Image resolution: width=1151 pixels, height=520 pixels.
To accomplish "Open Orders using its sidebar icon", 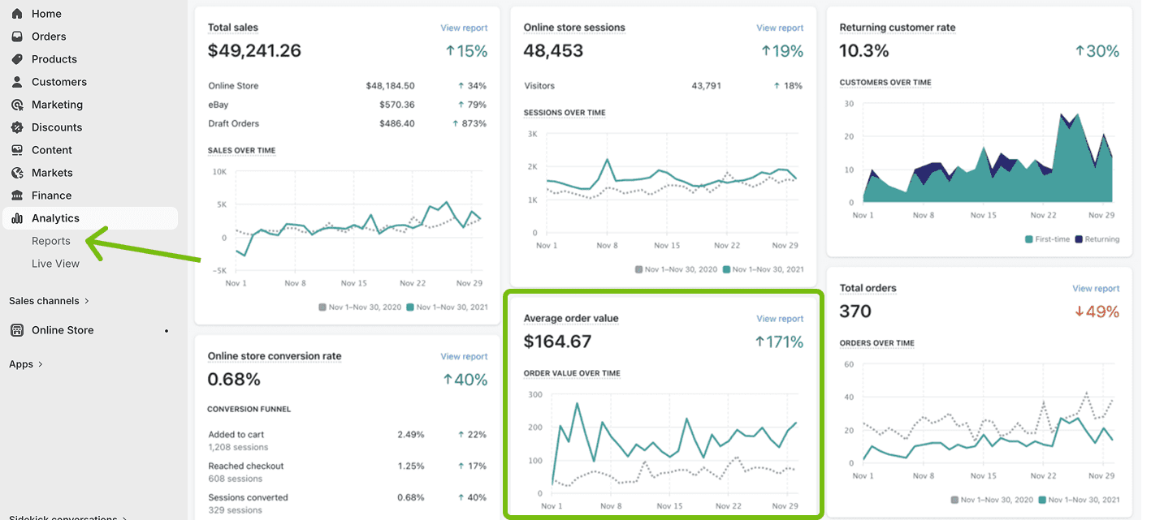I will pos(18,36).
